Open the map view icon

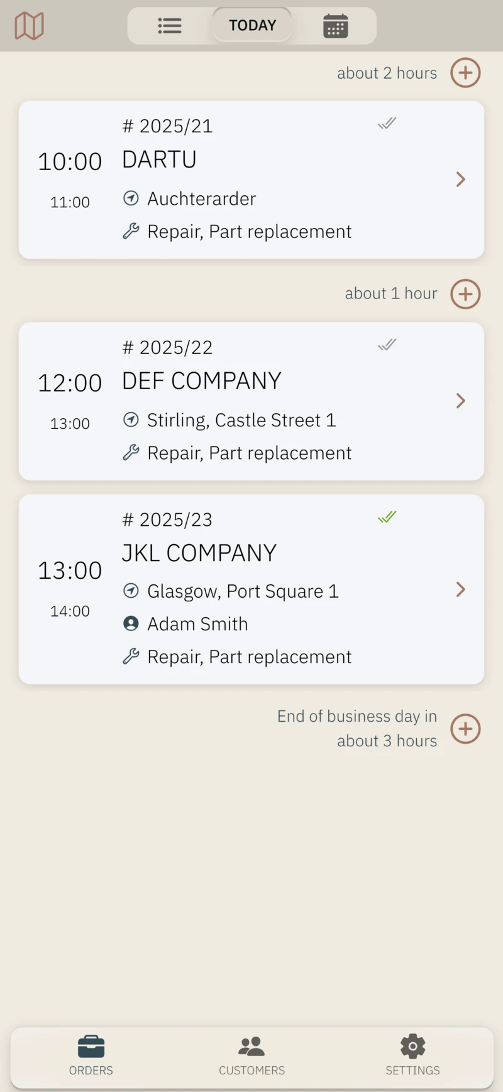tap(29, 26)
